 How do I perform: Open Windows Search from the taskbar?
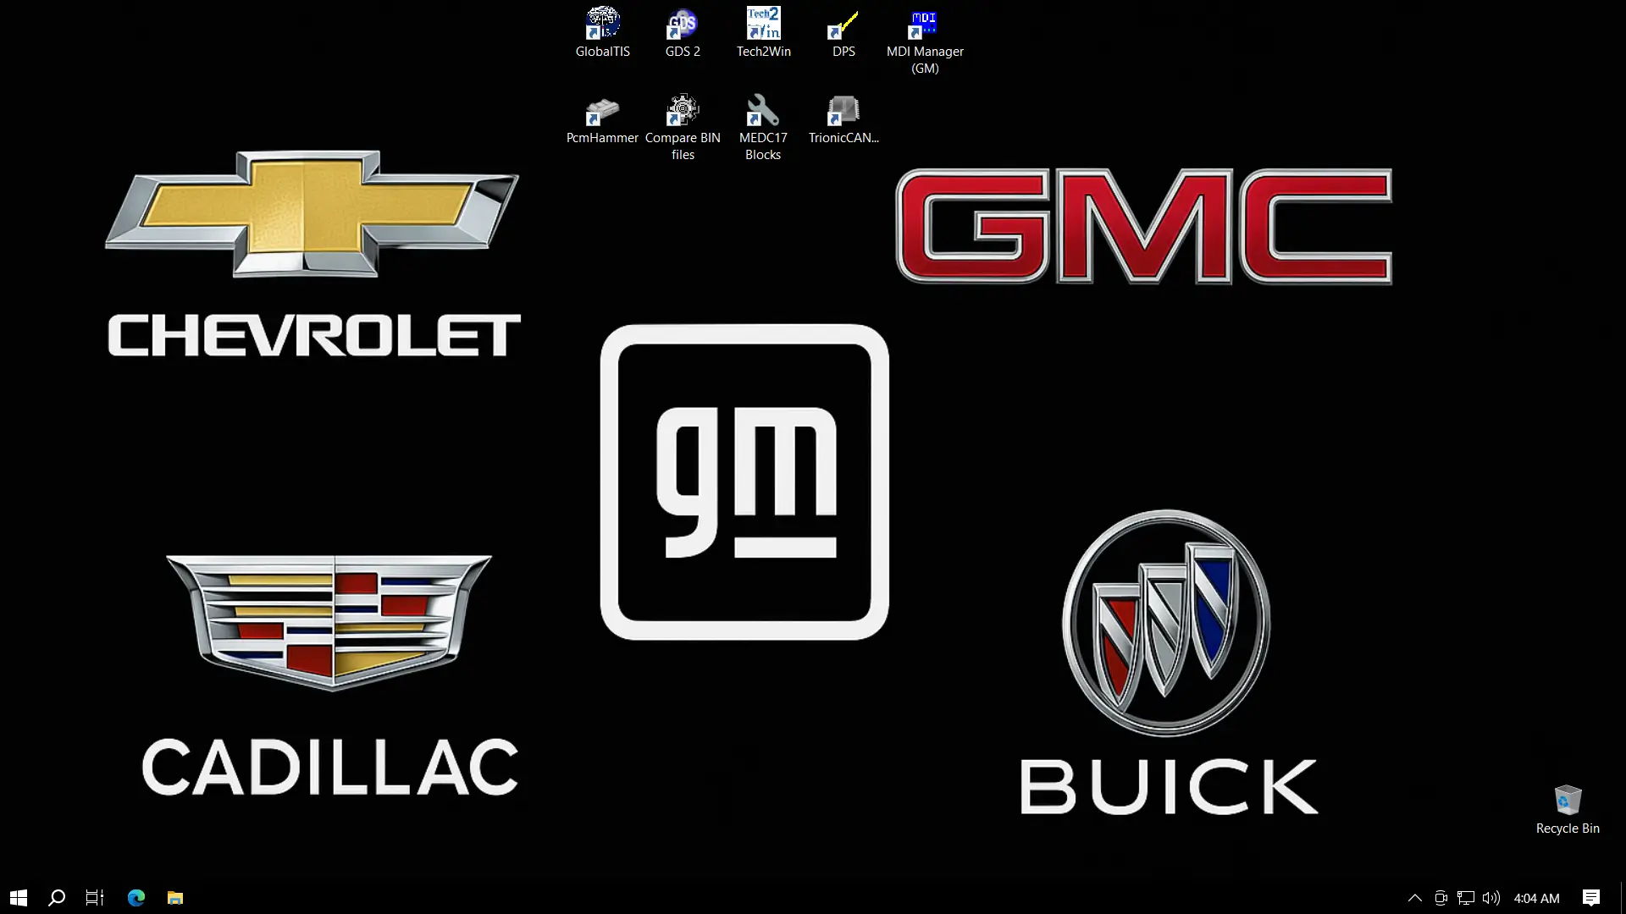coord(56,897)
